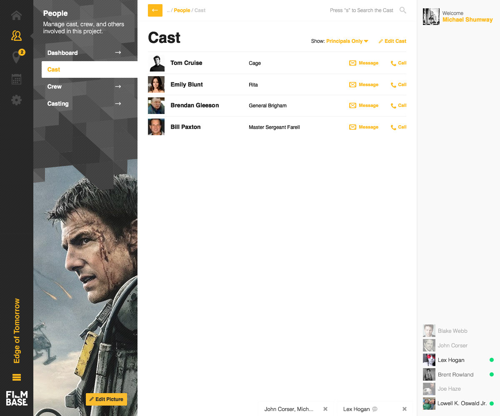
Task: Click Call link for Emily Blunt
Action: coord(402,85)
